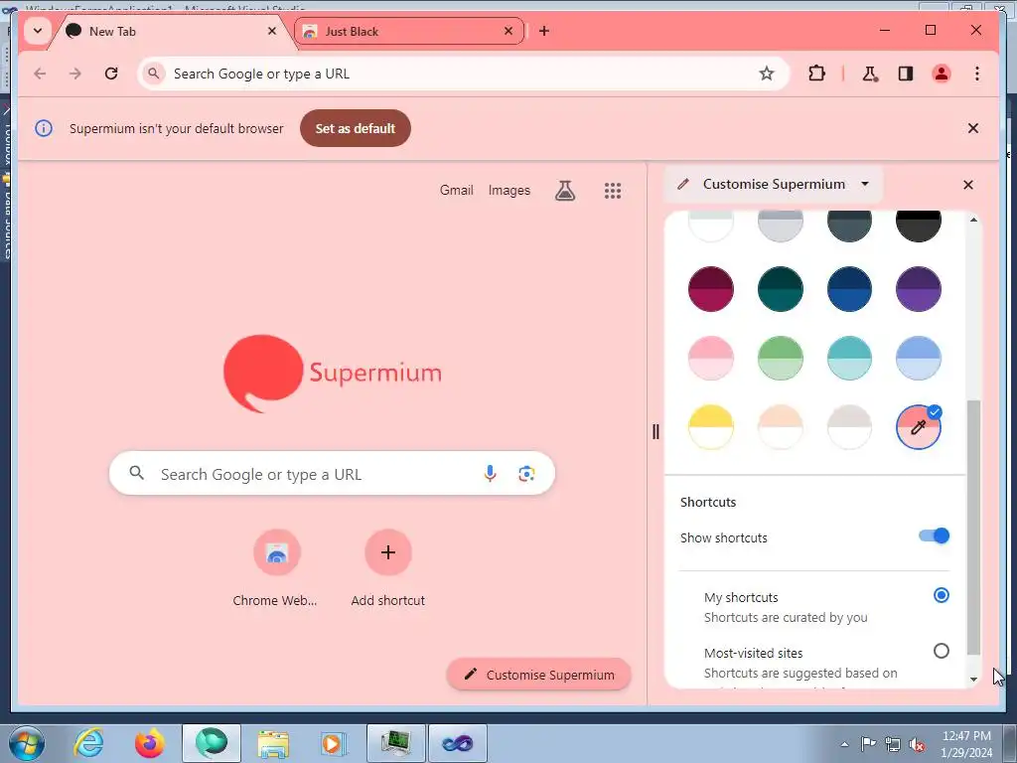1017x763 pixels.
Task: Open the Chrome Web Store shortcut
Action: pos(276,552)
